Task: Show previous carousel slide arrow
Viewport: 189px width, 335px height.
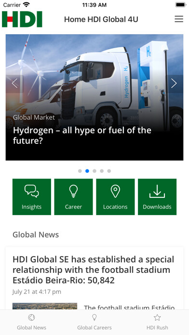Action: (x=14, y=83)
